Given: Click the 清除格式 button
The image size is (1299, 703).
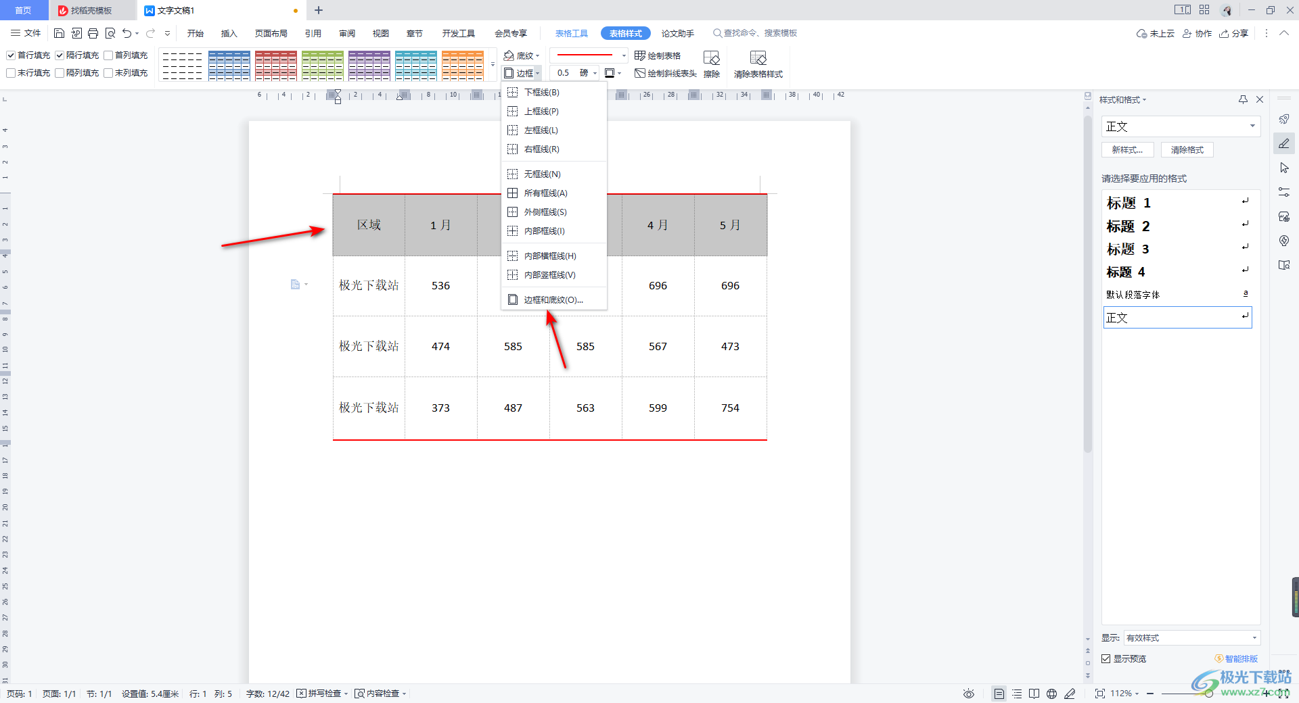Looking at the screenshot, I should 1187,150.
